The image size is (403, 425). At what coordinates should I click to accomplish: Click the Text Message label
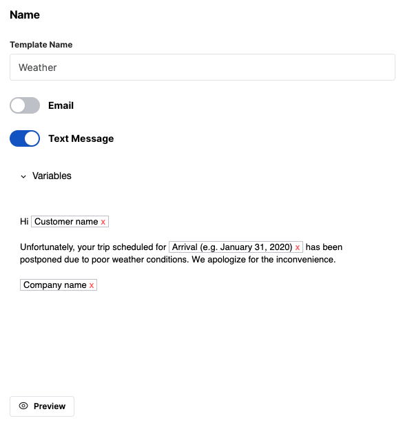[81, 138]
